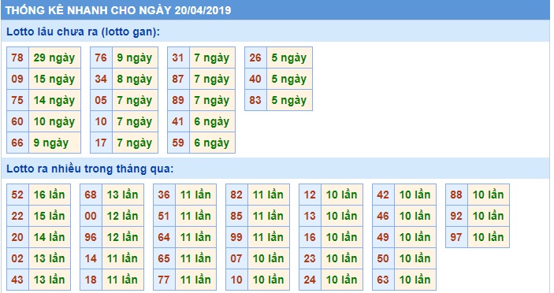This screenshot has height=293, width=554.
Task: Click the "15 lần" cell
Action: pyautogui.click(x=50, y=216)
